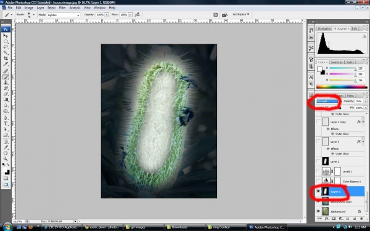
Task: Click the delete layer trash icon
Action: pos(361,219)
